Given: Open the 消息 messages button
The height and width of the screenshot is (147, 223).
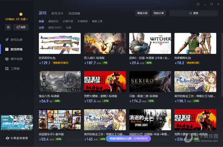Looking at the screenshot, I should (21, 27).
